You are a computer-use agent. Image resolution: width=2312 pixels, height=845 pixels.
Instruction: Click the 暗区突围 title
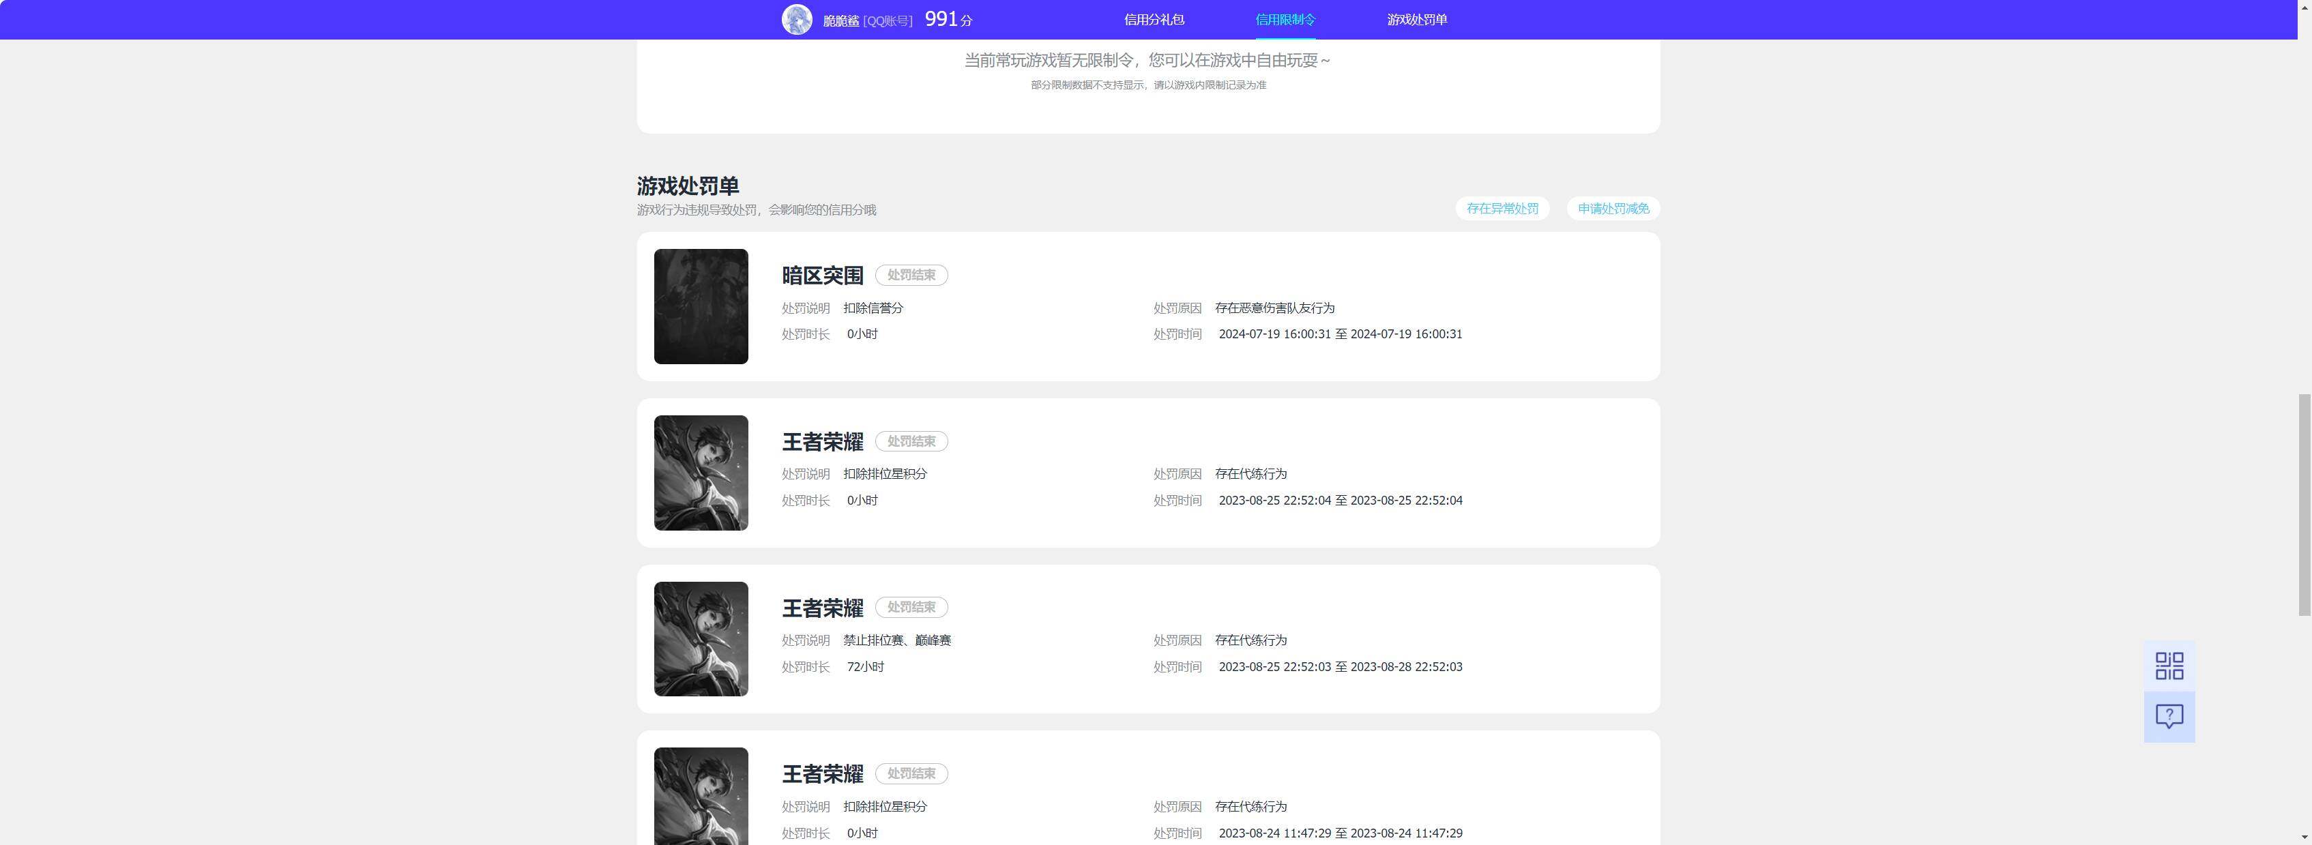click(x=823, y=276)
